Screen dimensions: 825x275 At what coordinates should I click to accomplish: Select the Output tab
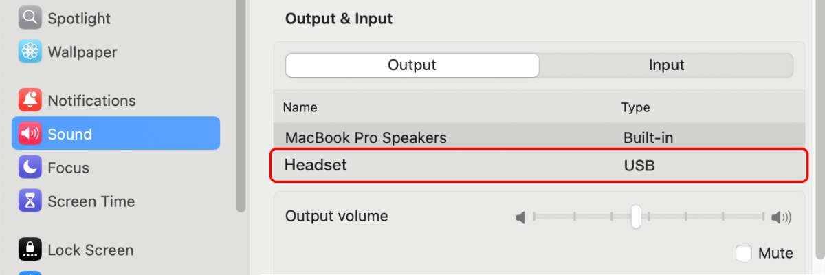[412, 65]
